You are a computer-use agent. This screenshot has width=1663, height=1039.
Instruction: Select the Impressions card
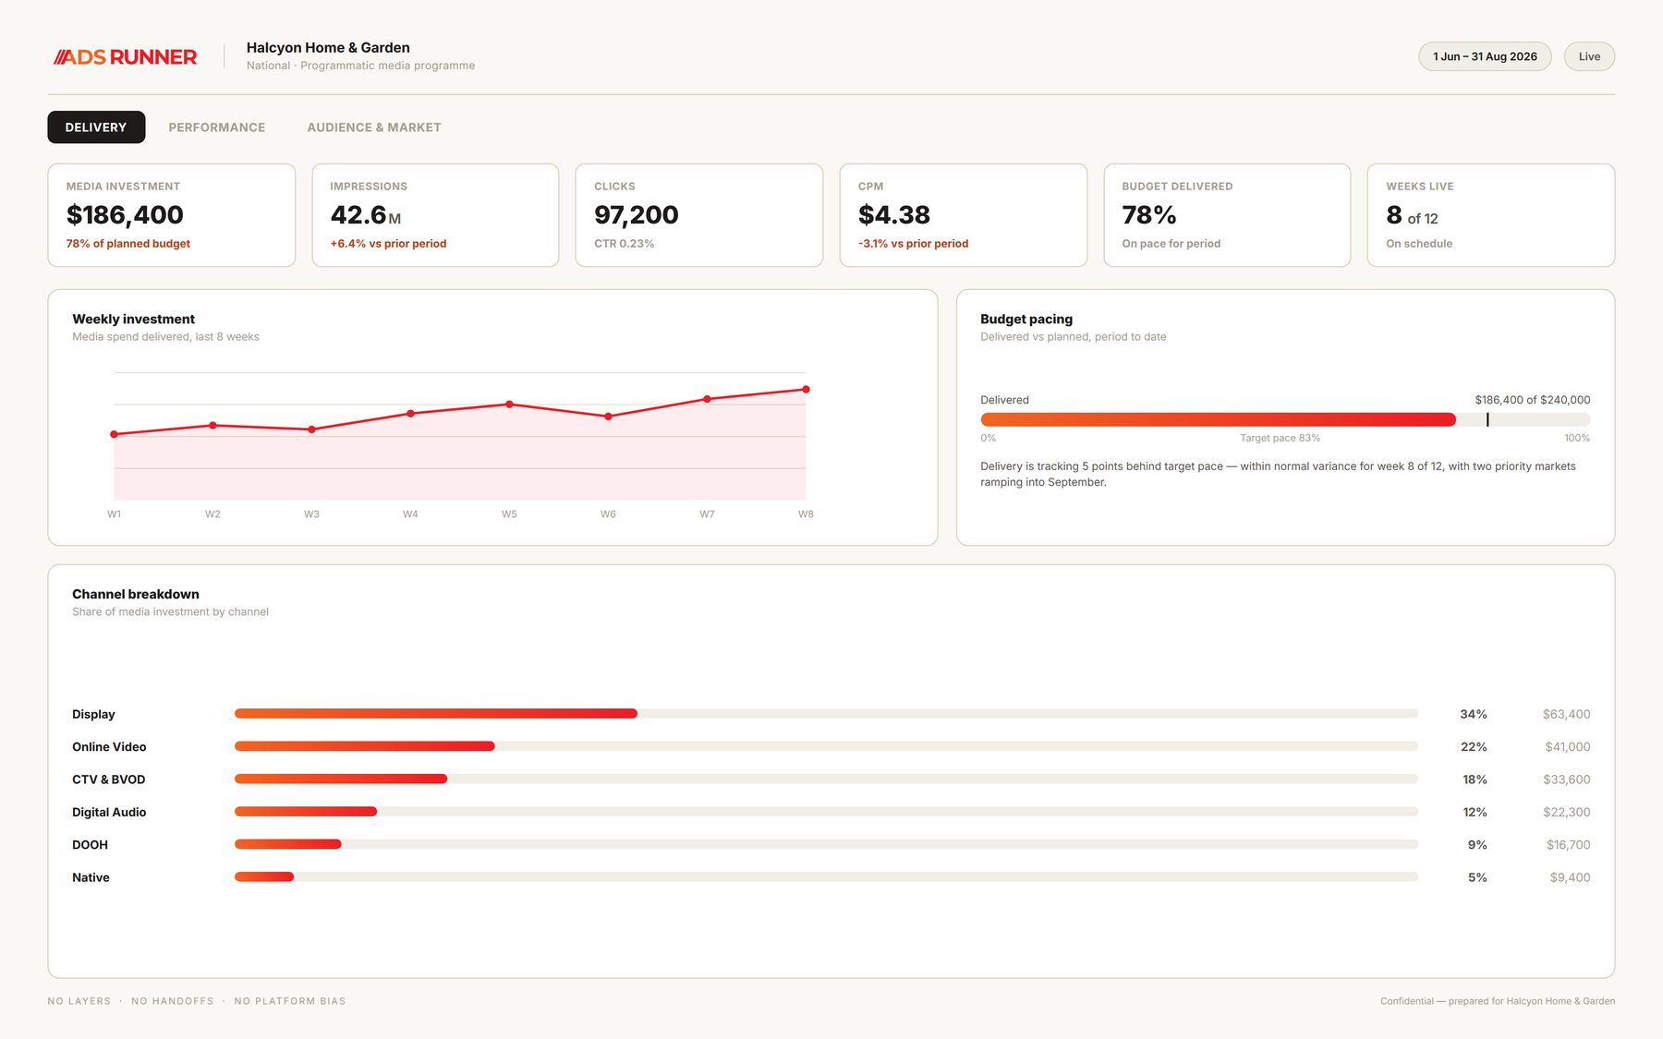tap(435, 215)
